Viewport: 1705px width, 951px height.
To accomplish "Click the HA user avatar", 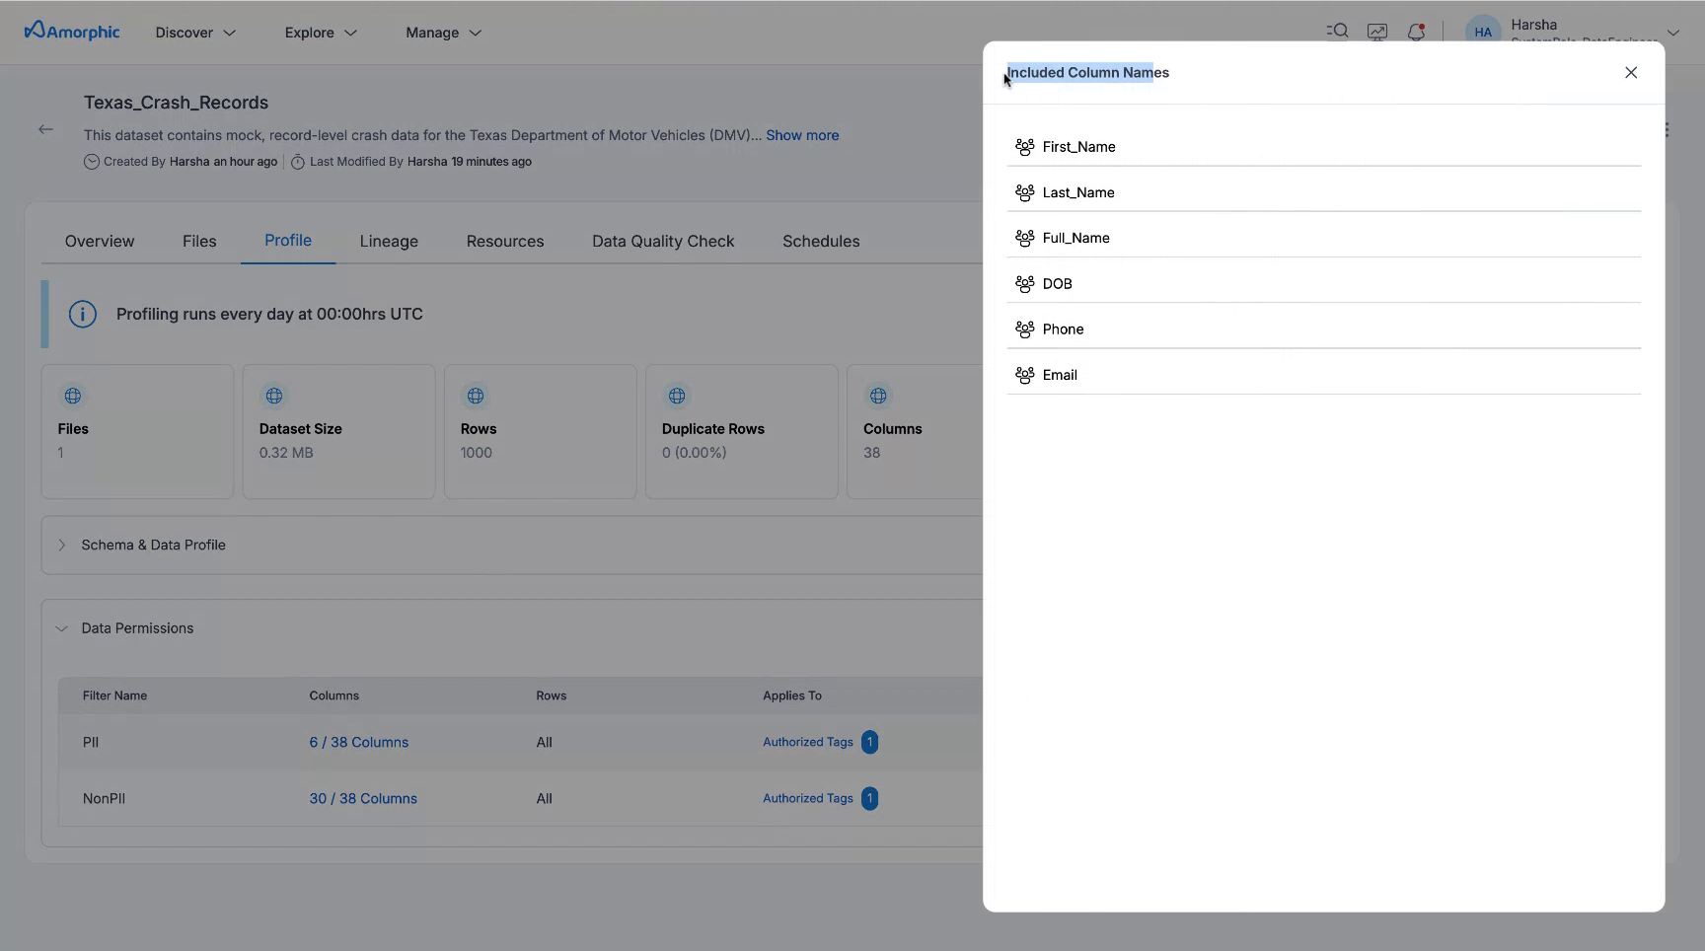I will 1483,30.
